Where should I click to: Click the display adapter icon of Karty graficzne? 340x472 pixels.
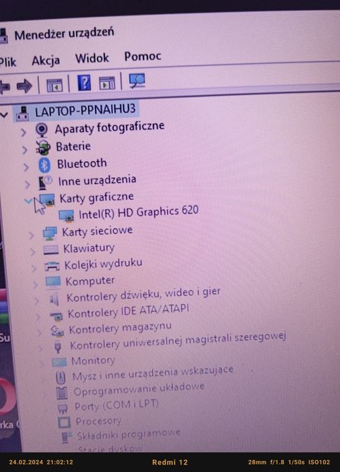coord(48,200)
